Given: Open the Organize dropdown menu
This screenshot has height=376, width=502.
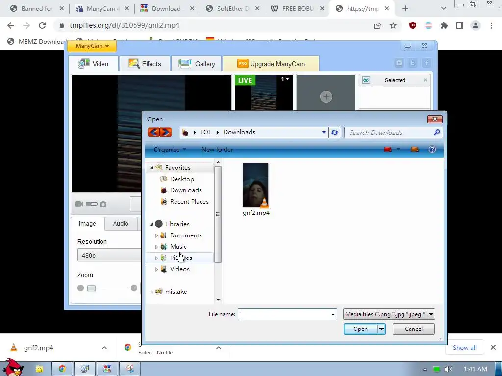Looking at the screenshot, I should click(170, 150).
